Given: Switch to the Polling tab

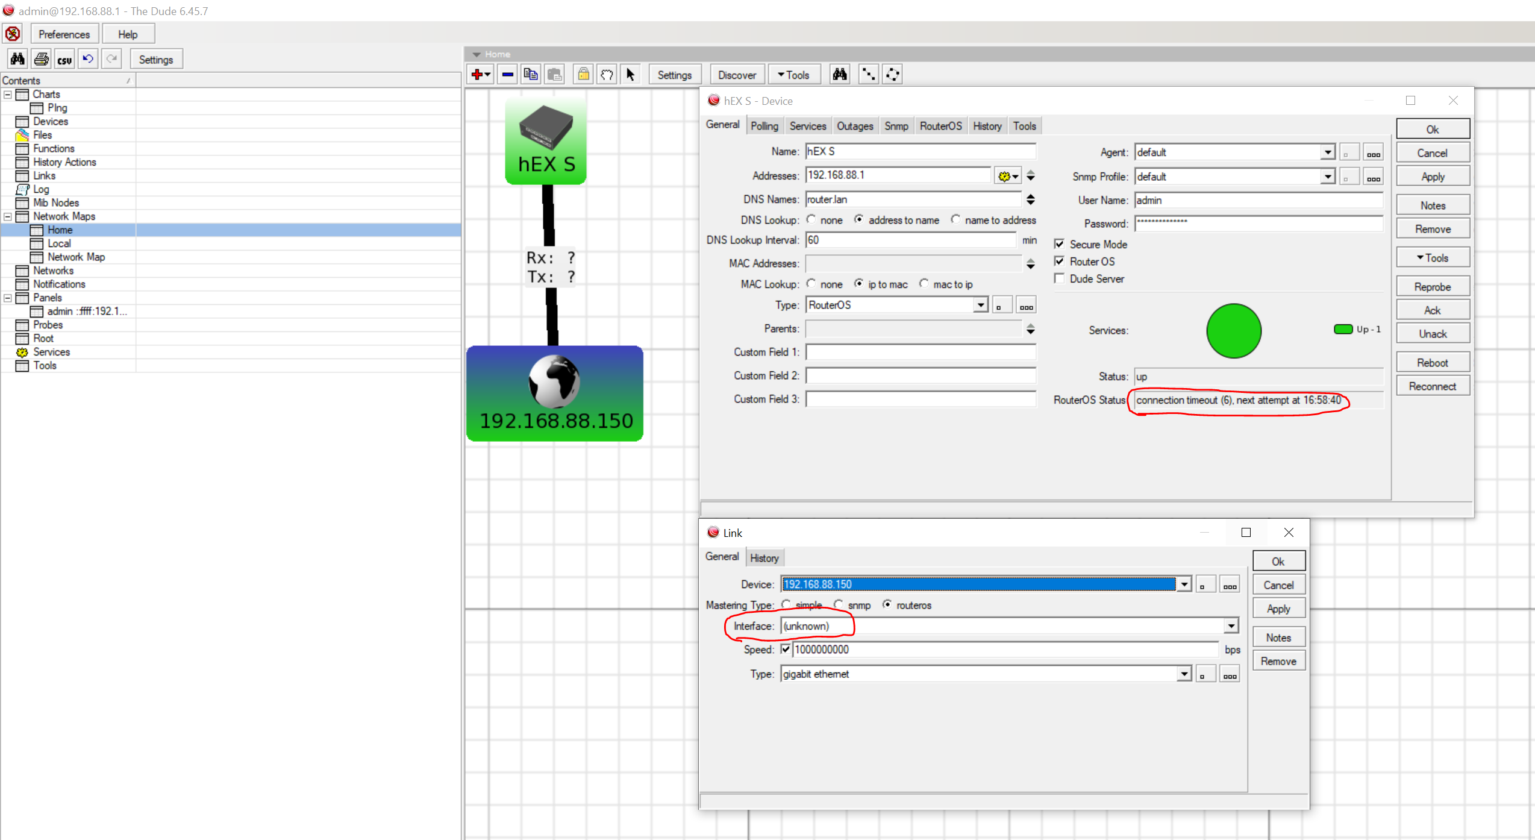Looking at the screenshot, I should [764, 126].
